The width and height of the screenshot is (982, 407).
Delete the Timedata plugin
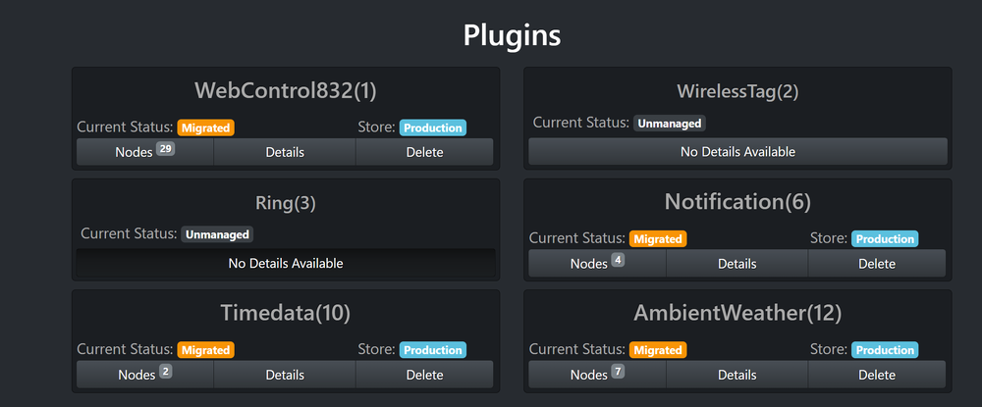pos(424,375)
